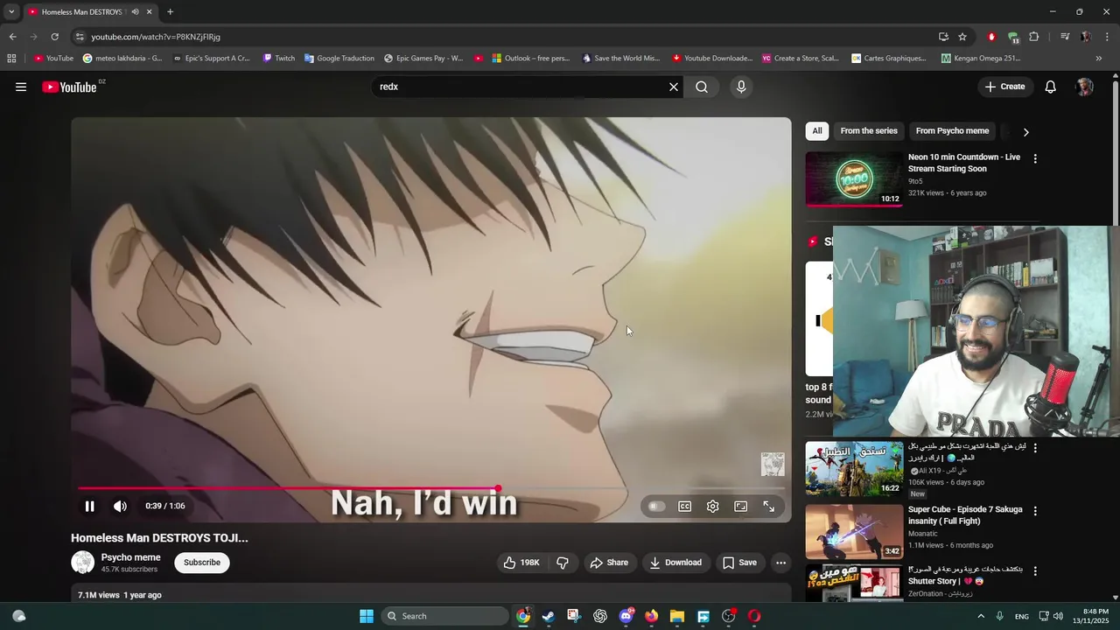Image resolution: width=1120 pixels, height=630 pixels.
Task: Clear the redx search text
Action: coord(674,87)
